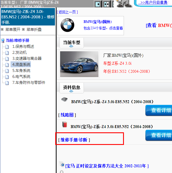This screenshot has height=173, width=172.
Task: Open tree item 7.车身附件与零部件
Action: tap(29, 82)
